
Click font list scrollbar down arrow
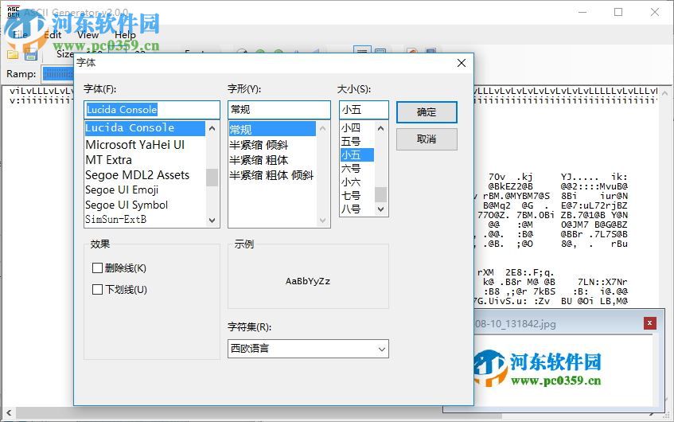[x=212, y=221]
